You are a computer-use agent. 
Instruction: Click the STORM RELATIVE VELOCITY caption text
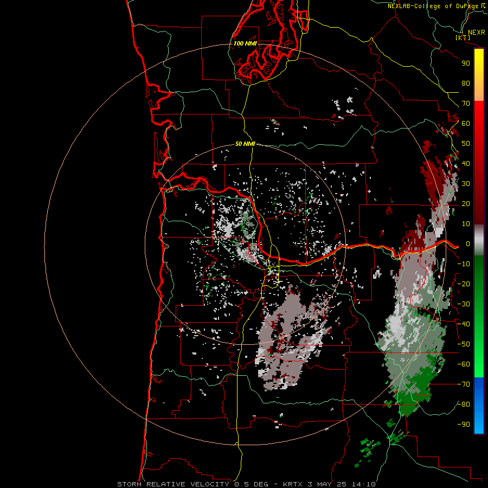173,484
